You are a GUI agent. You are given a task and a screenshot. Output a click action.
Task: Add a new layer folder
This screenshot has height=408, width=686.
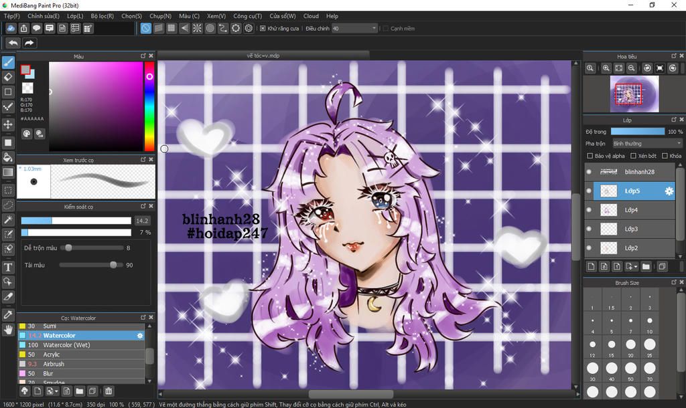[646, 266]
